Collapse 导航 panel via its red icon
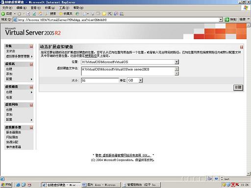This screenshot has width=251, height=188. pyautogui.click(x=31, y=47)
